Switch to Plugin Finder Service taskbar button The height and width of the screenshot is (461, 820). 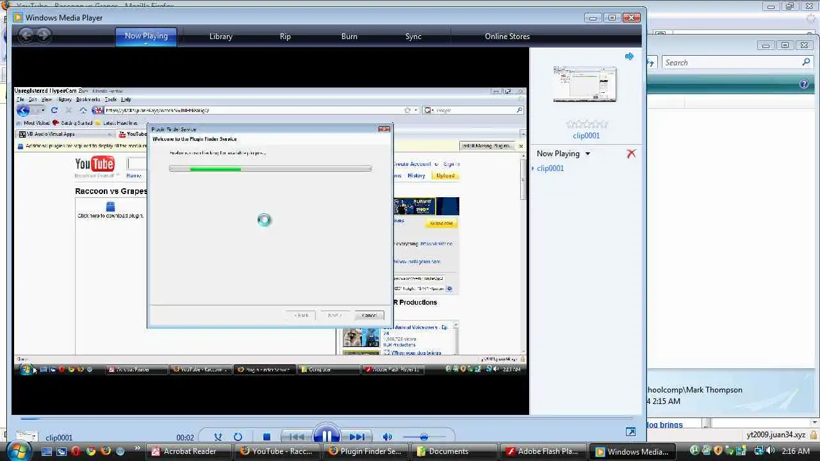coord(366,451)
